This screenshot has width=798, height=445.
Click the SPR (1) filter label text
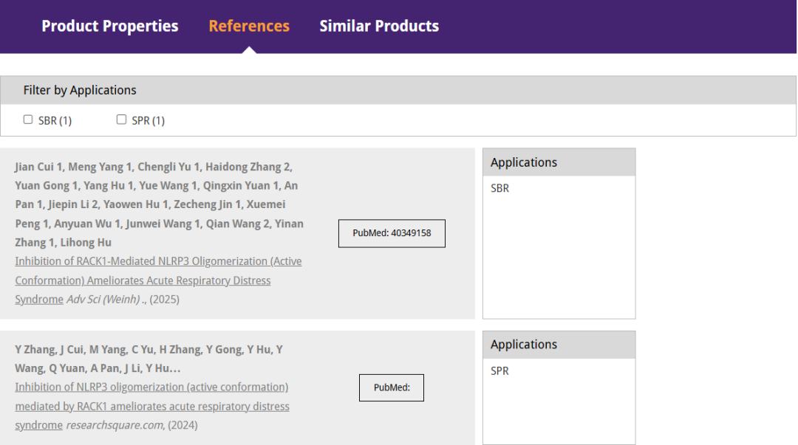[149, 120]
